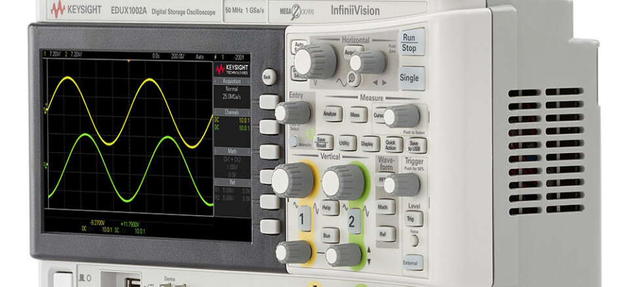The height and width of the screenshot is (287, 630).
Task: Toggle channel 1 with the yellow 1 key
Action: point(304,219)
